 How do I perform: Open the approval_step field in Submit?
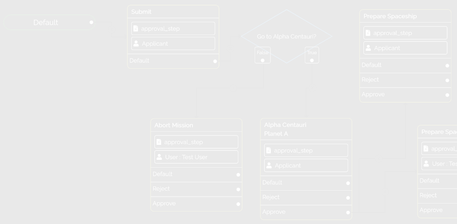pyautogui.click(x=173, y=29)
